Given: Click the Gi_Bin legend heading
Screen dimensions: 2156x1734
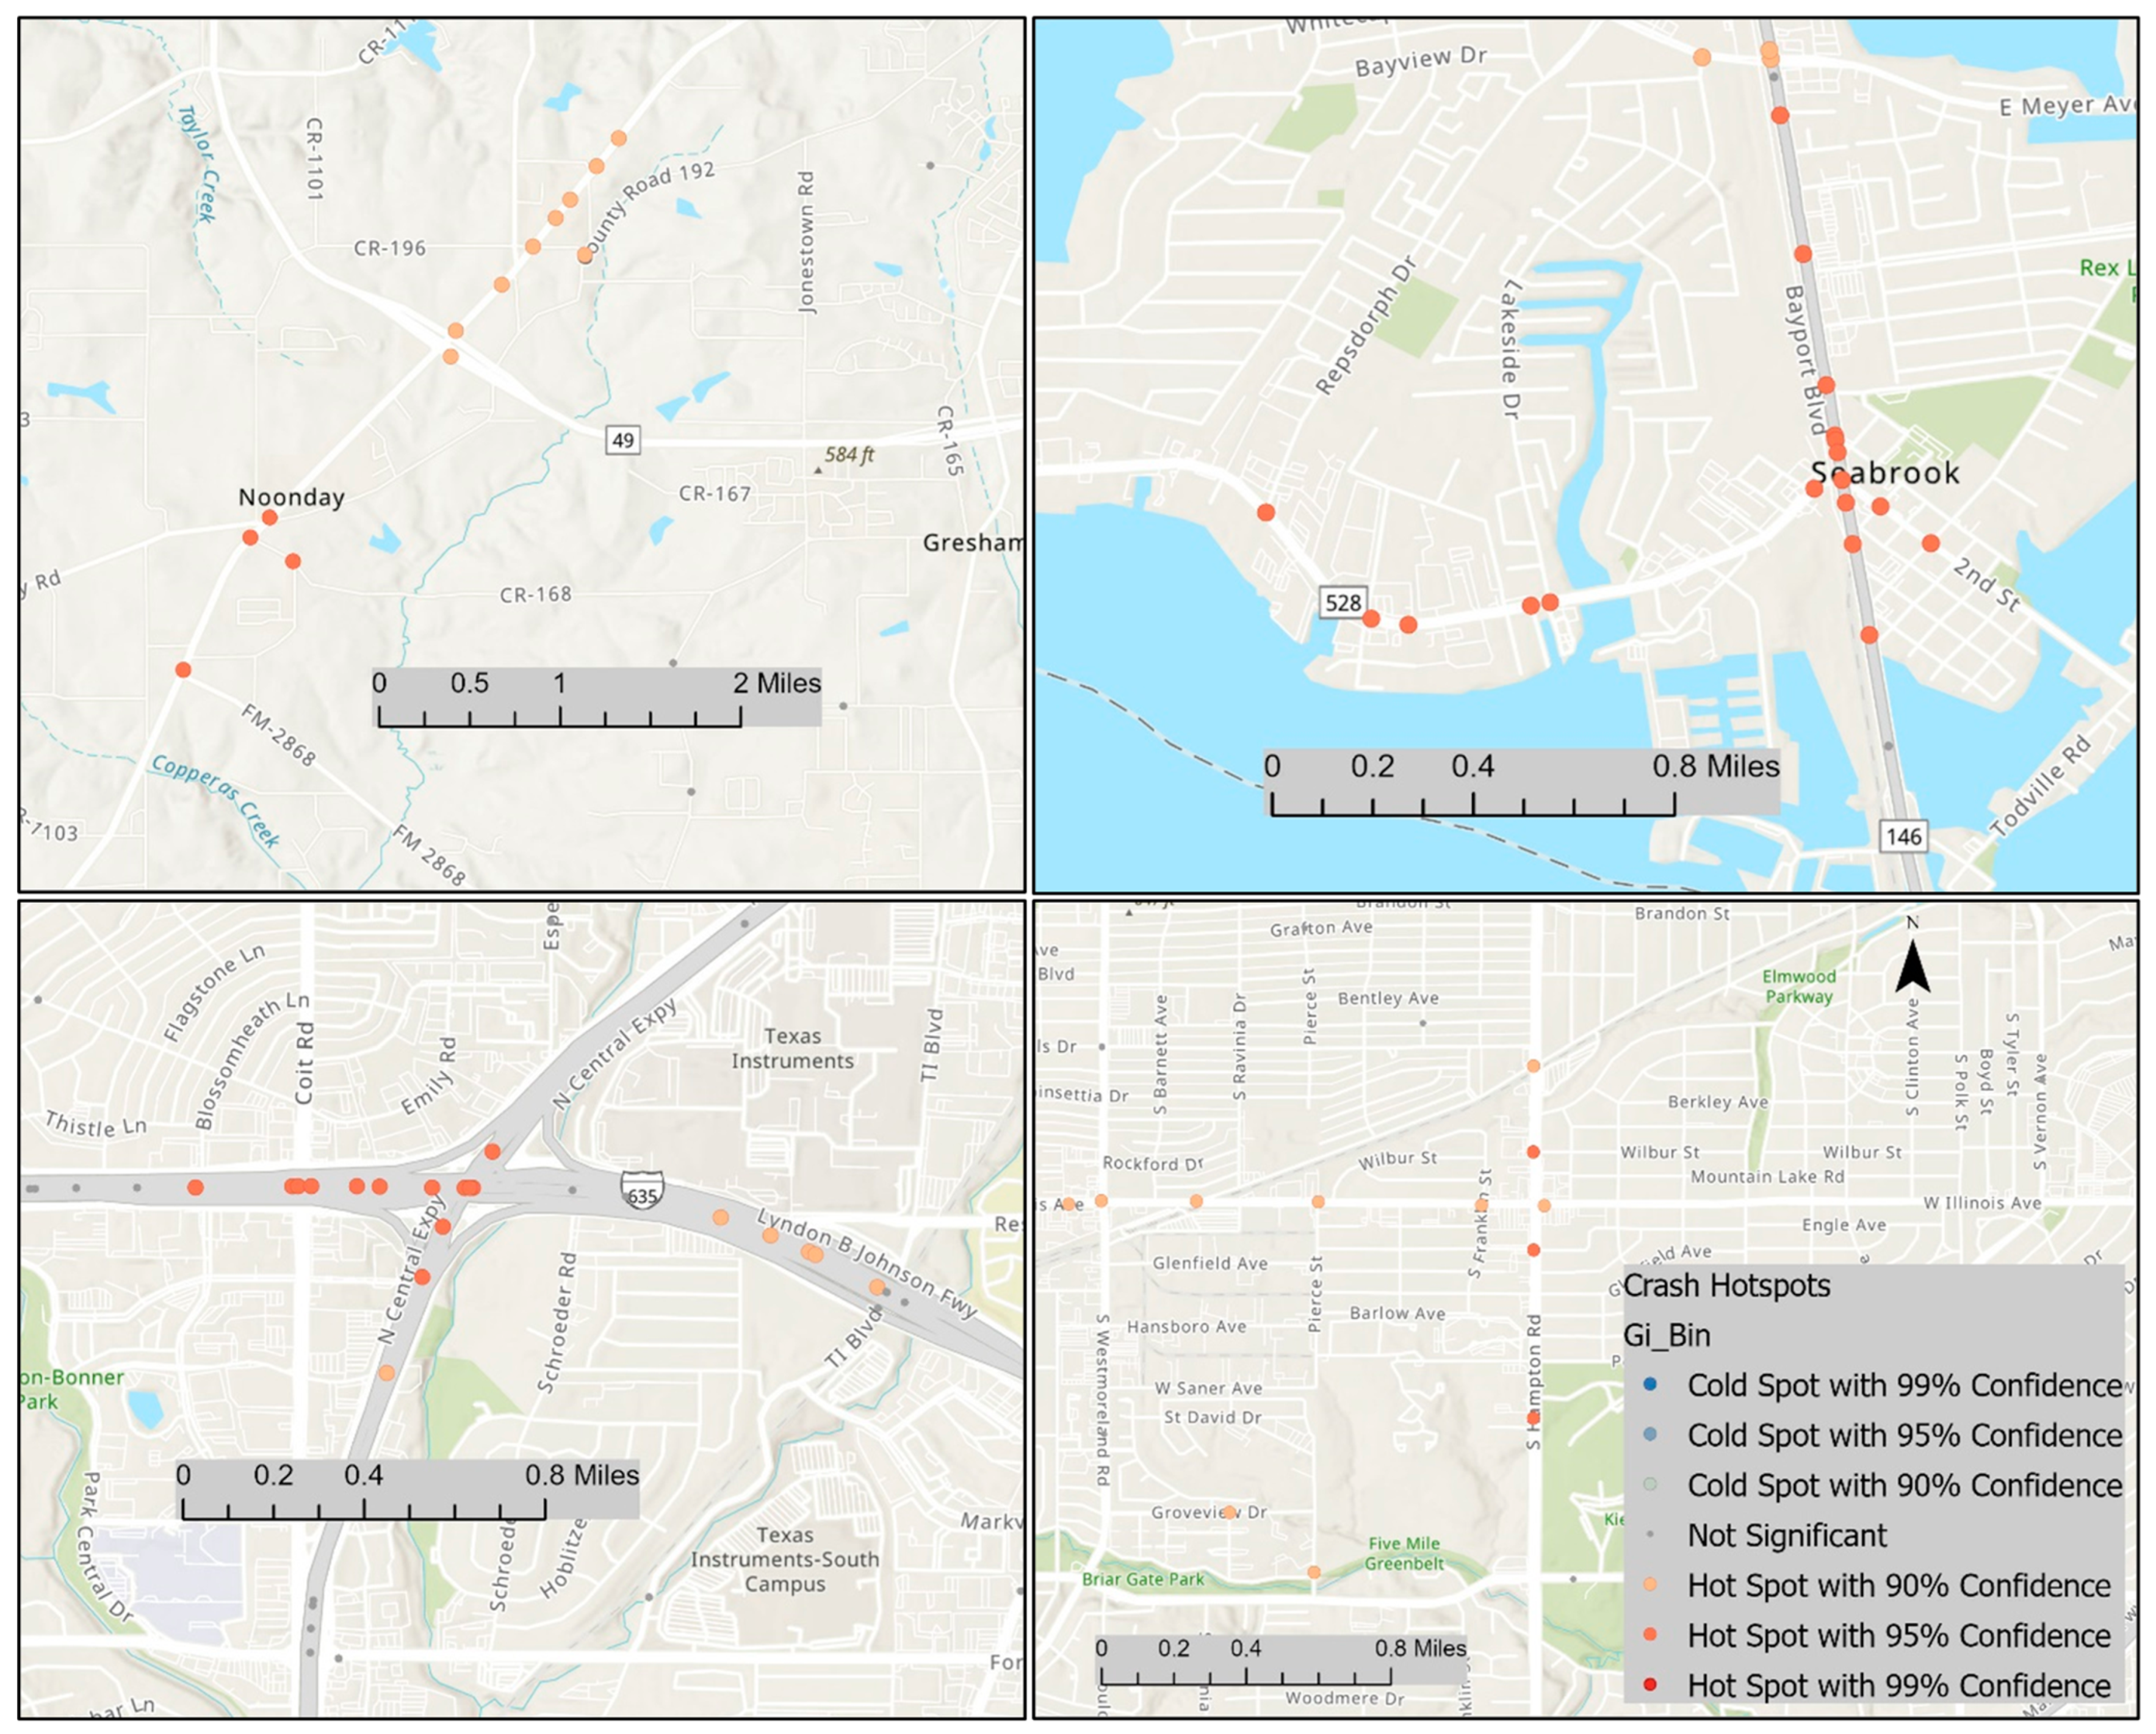Looking at the screenshot, I should pos(1666,1335).
